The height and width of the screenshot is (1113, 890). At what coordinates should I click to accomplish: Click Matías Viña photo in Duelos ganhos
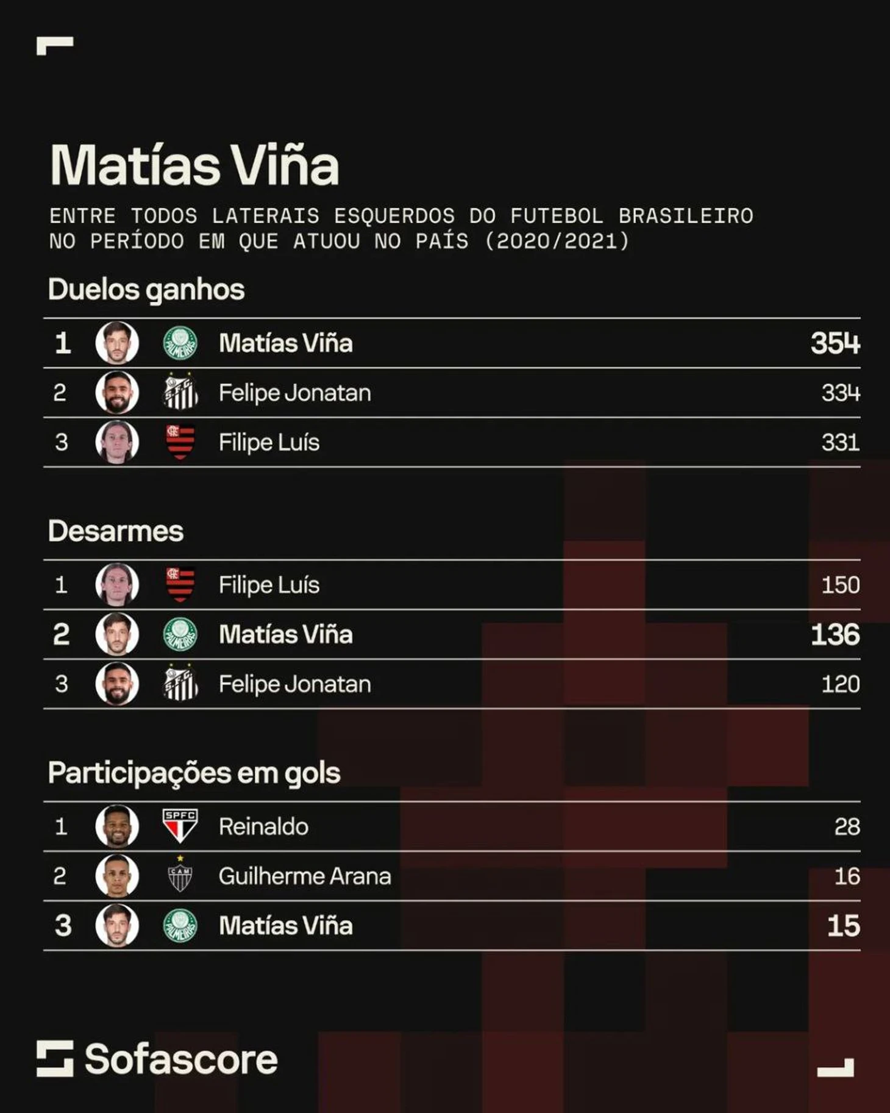tap(117, 343)
